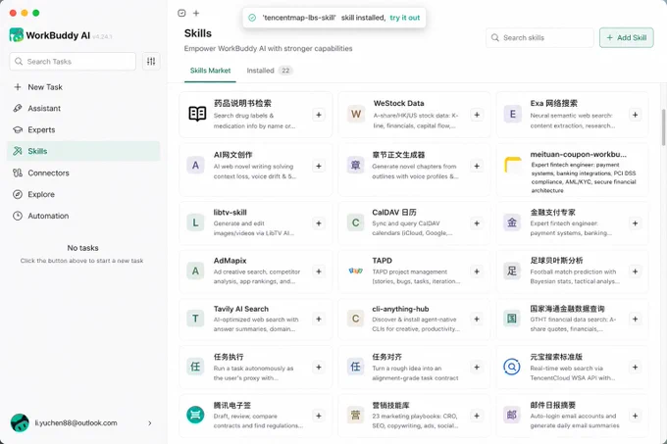Screen dimensions: 667x444
Task: Open the TAPD logo thumbnail
Action: 356,271
